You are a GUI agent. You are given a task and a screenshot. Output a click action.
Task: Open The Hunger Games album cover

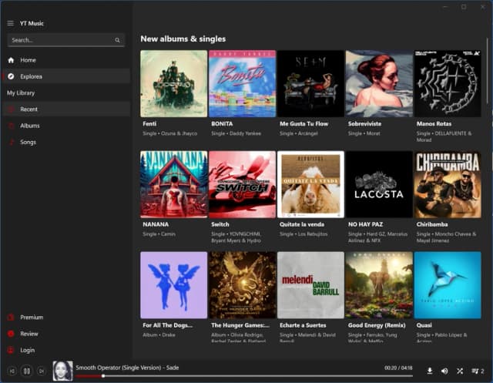(x=242, y=285)
